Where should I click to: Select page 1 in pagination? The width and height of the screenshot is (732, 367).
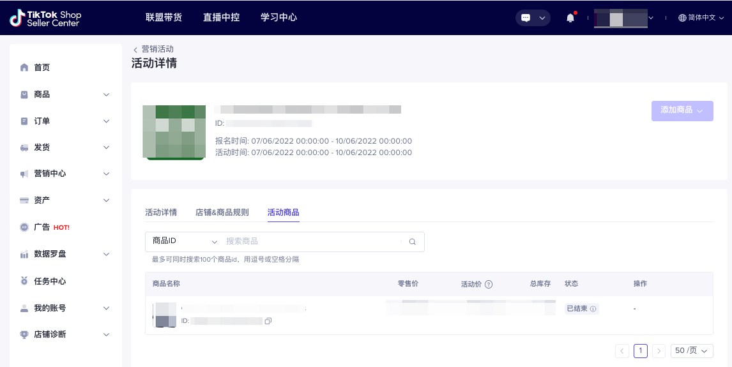point(641,350)
